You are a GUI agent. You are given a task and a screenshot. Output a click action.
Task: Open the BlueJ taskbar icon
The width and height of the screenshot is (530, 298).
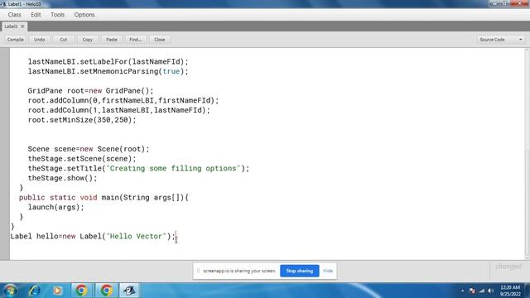pos(129,291)
